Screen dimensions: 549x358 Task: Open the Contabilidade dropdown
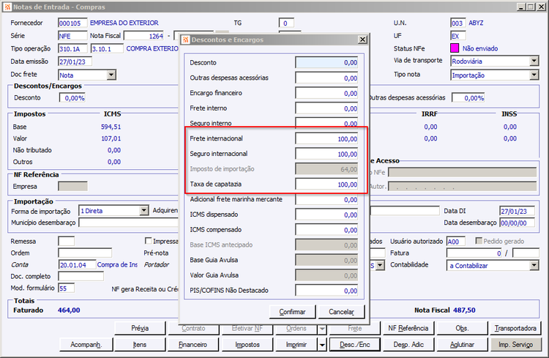pos(534,265)
